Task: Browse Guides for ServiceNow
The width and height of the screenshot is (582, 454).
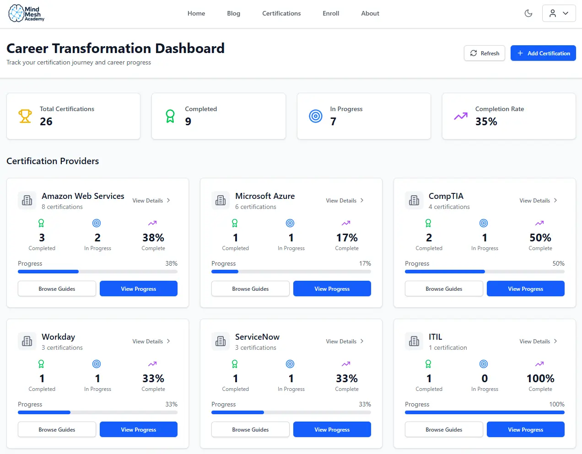Action: (250, 429)
